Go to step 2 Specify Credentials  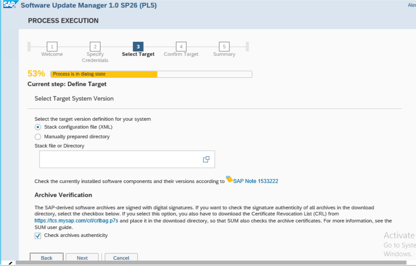point(95,46)
